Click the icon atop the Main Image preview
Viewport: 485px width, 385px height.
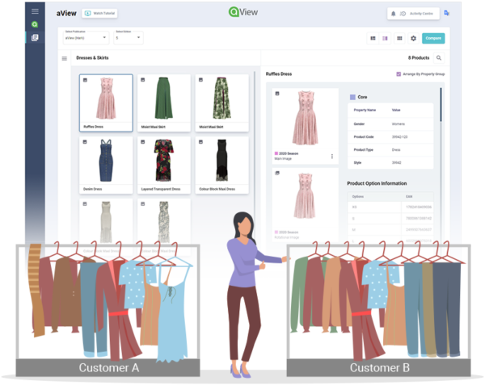[x=277, y=94]
